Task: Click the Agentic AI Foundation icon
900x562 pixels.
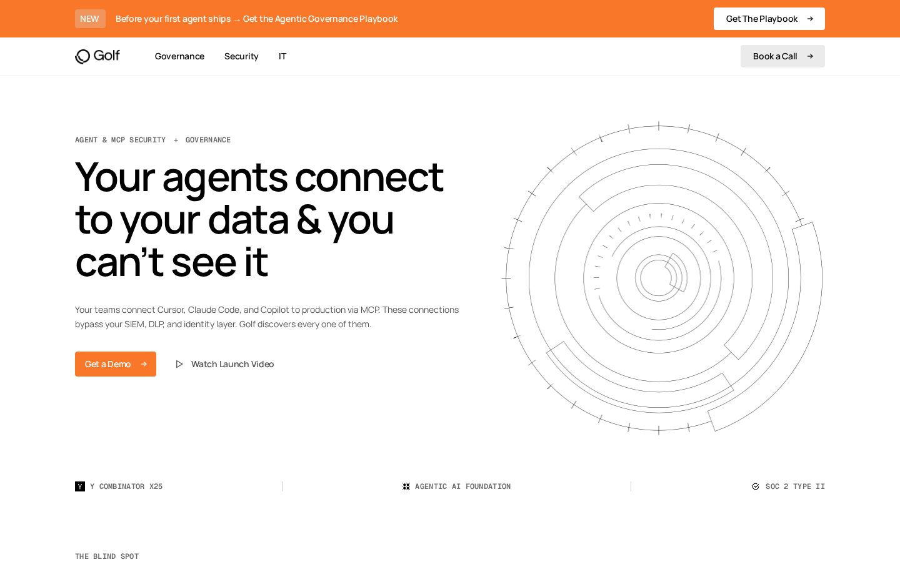Action: pyautogui.click(x=406, y=486)
